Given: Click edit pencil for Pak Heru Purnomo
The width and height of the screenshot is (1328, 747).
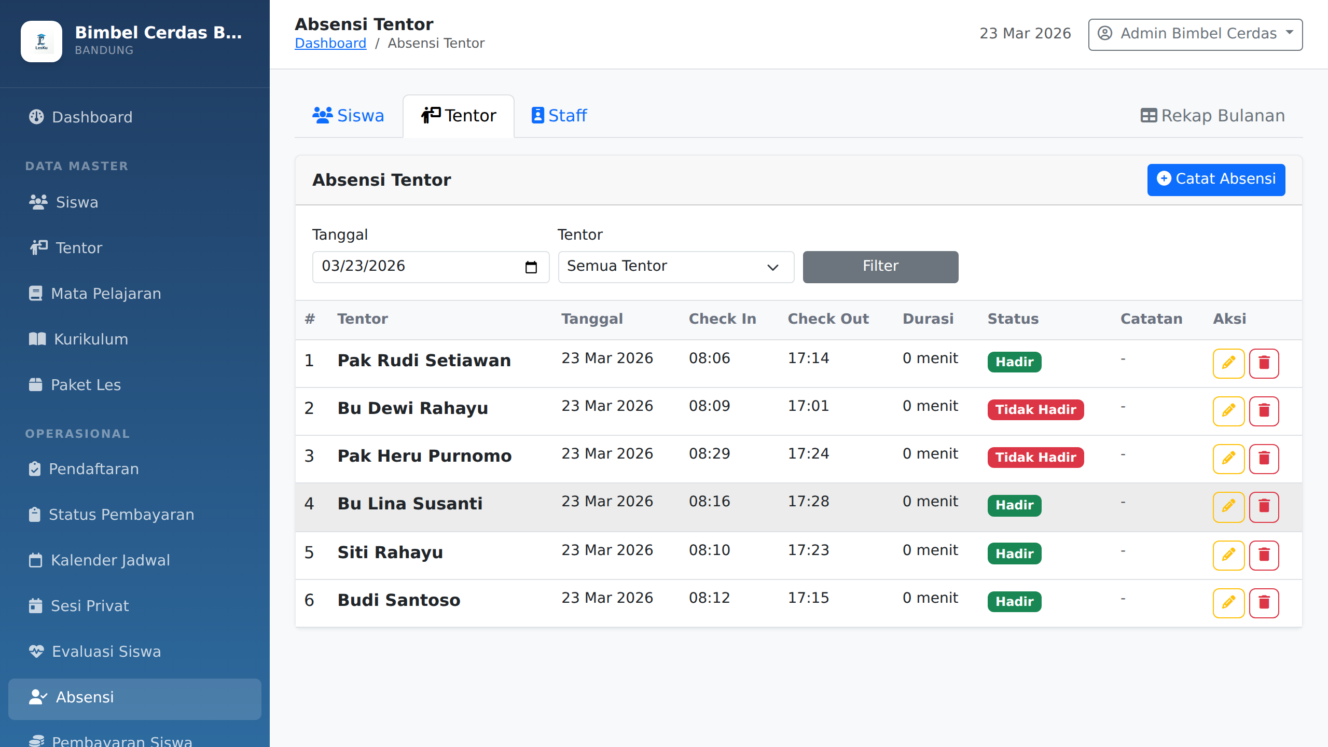Looking at the screenshot, I should pyautogui.click(x=1228, y=459).
